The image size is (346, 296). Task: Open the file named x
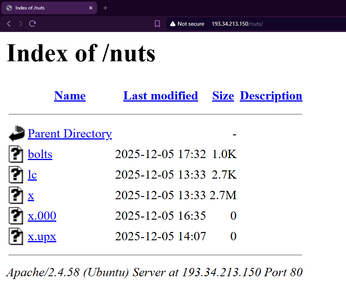coord(31,196)
